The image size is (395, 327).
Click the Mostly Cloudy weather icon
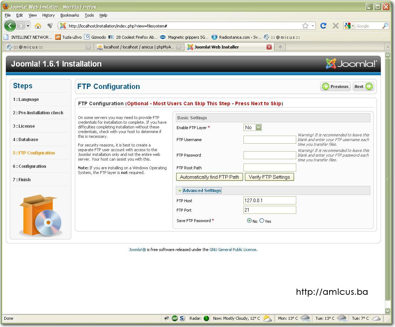(x=267, y=318)
